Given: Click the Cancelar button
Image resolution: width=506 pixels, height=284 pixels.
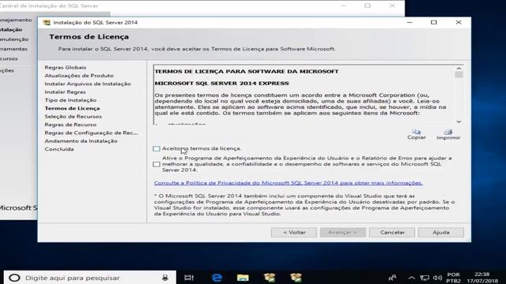Looking at the screenshot, I should 392,232.
